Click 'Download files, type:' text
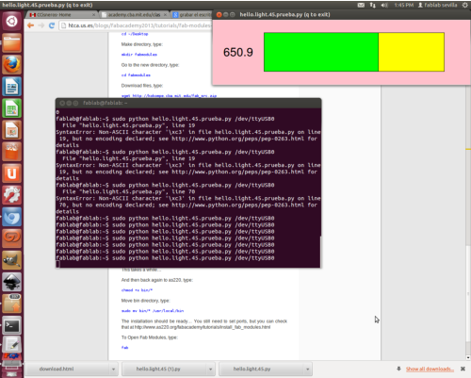Screen dimensions: 471x378 tap(142, 86)
